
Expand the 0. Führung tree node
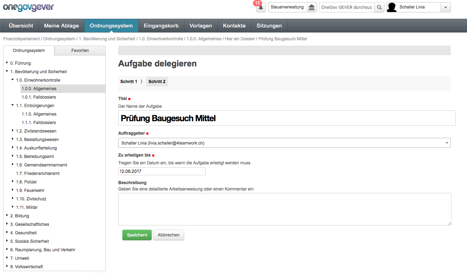tap(7, 63)
